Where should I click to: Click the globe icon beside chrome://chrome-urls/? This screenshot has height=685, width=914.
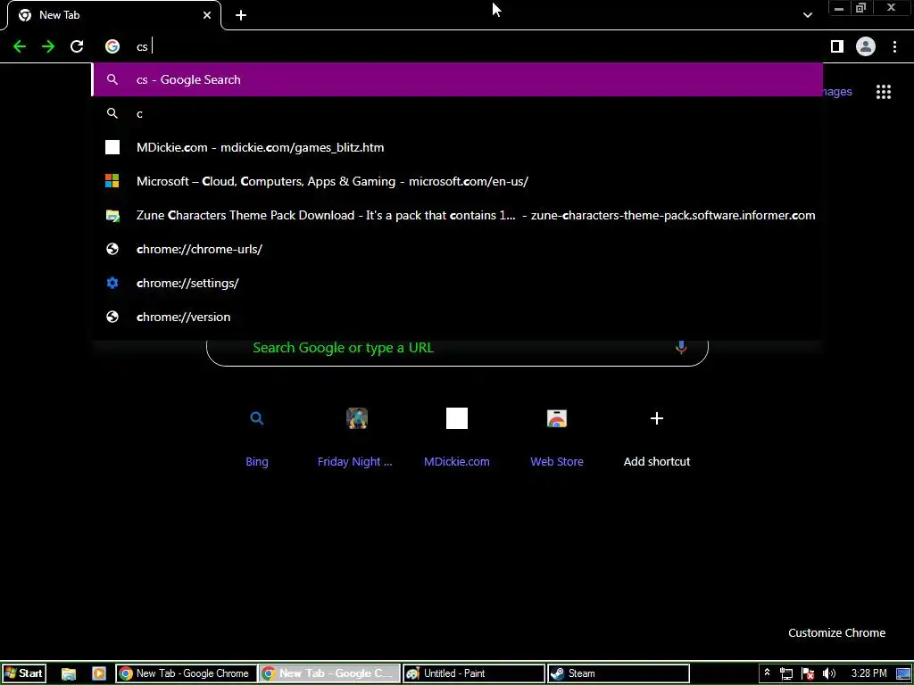[112, 249]
